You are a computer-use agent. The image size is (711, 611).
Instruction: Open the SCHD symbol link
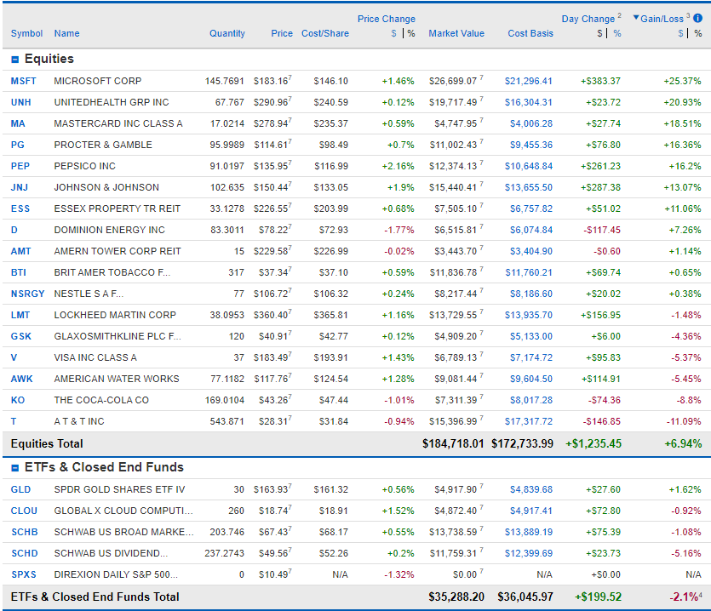click(25, 554)
